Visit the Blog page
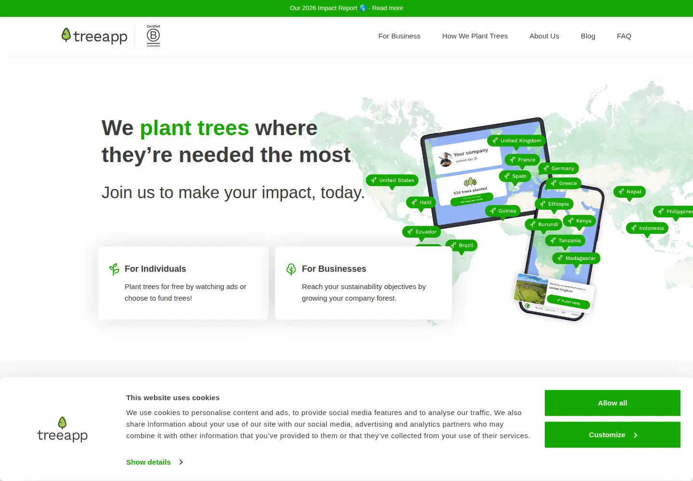Viewport: 693px width, 481px height. [588, 36]
